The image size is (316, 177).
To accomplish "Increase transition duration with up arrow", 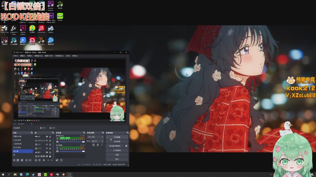I will click(x=102, y=140).
